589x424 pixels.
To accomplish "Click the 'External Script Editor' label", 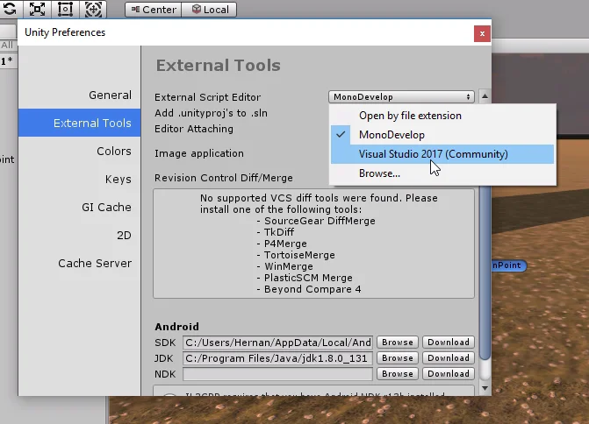I will tap(207, 97).
